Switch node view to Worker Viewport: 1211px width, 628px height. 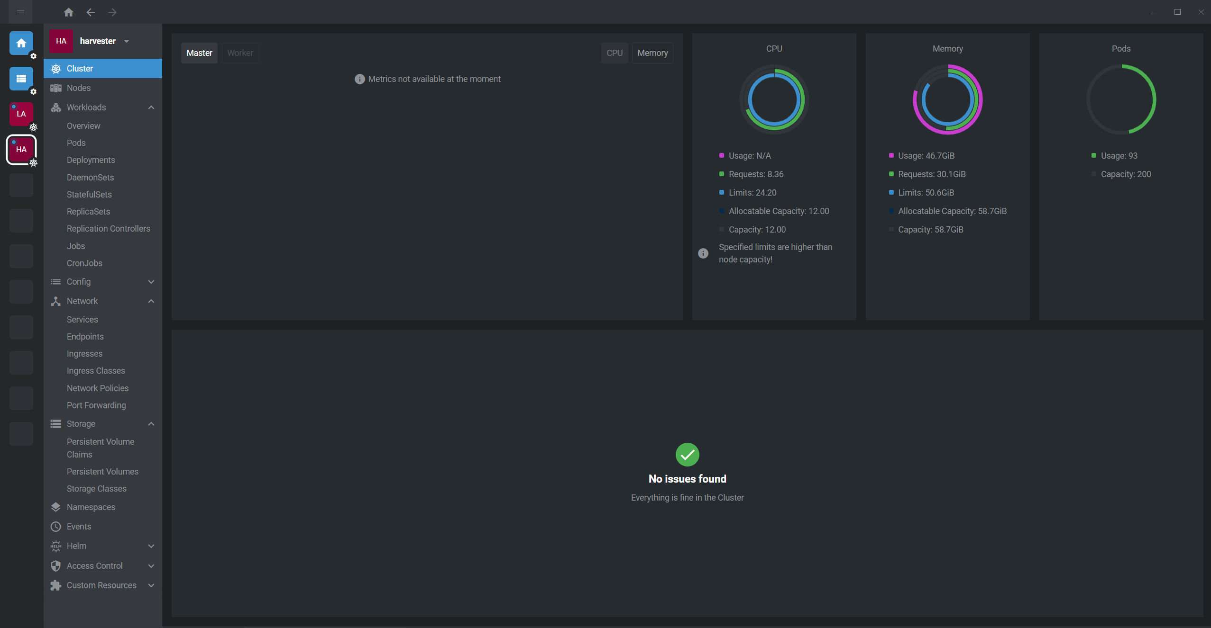click(x=240, y=53)
